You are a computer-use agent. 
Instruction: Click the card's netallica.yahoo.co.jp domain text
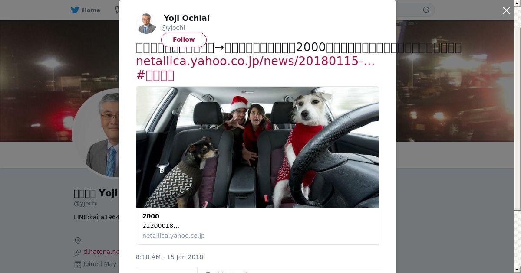[x=174, y=236]
